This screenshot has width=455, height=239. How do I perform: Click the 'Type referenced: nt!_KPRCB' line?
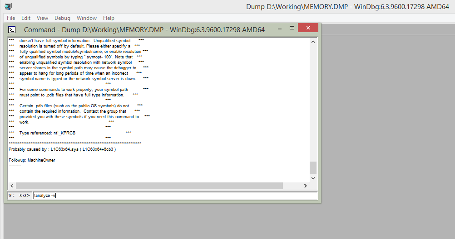(x=47, y=133)
